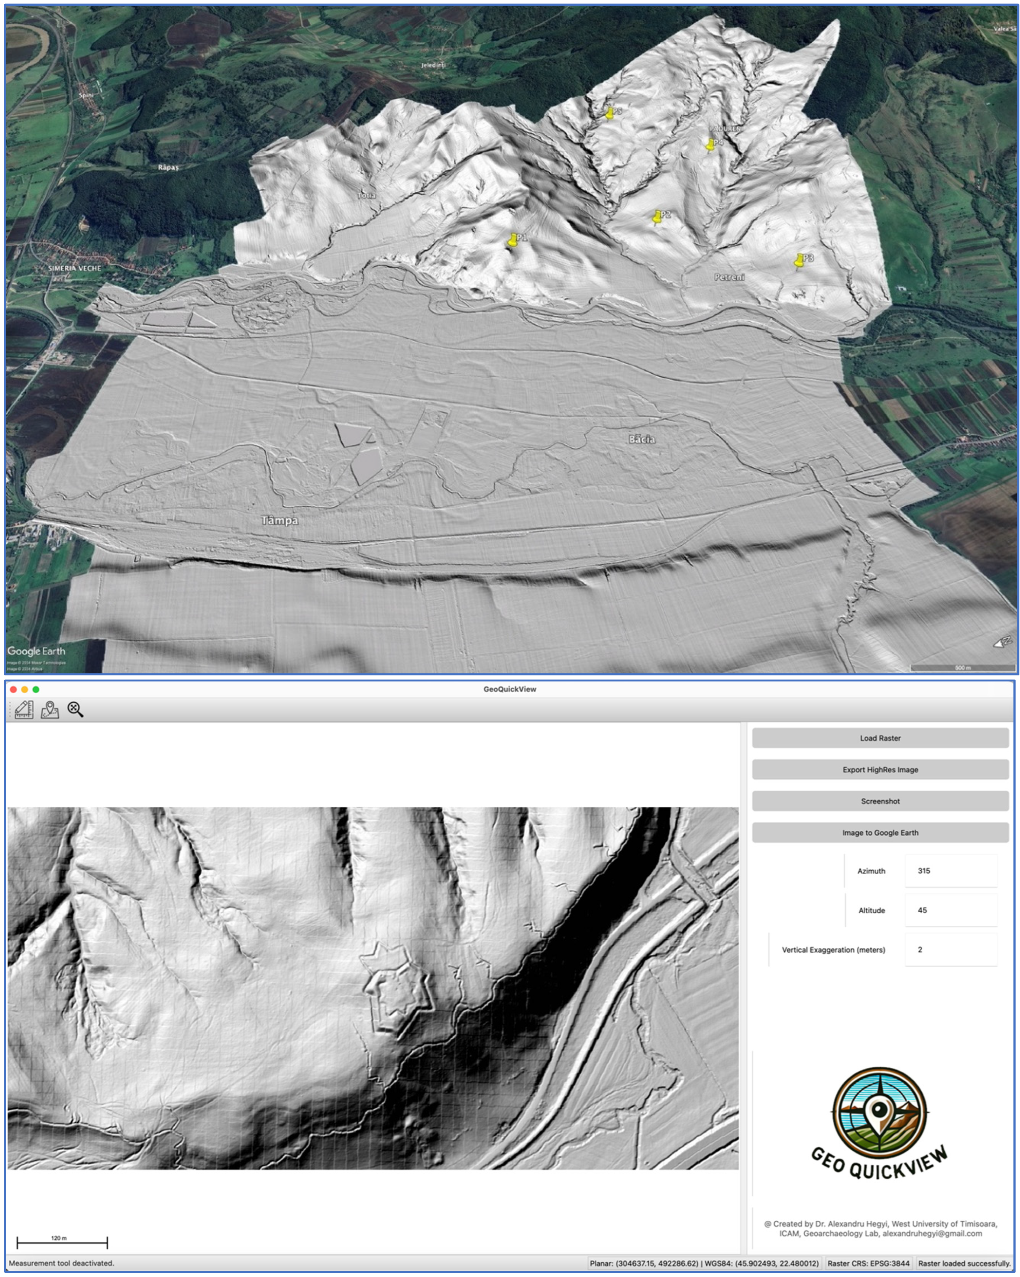Viewport: 1020px width, 1277px height.
Task: Click the green macOS zoom button
Action: (36, 689)
